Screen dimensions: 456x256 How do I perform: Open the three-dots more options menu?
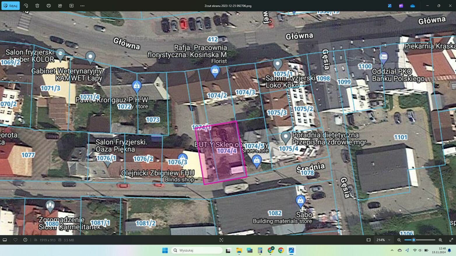pyautogui.click(x=83, y=6)
